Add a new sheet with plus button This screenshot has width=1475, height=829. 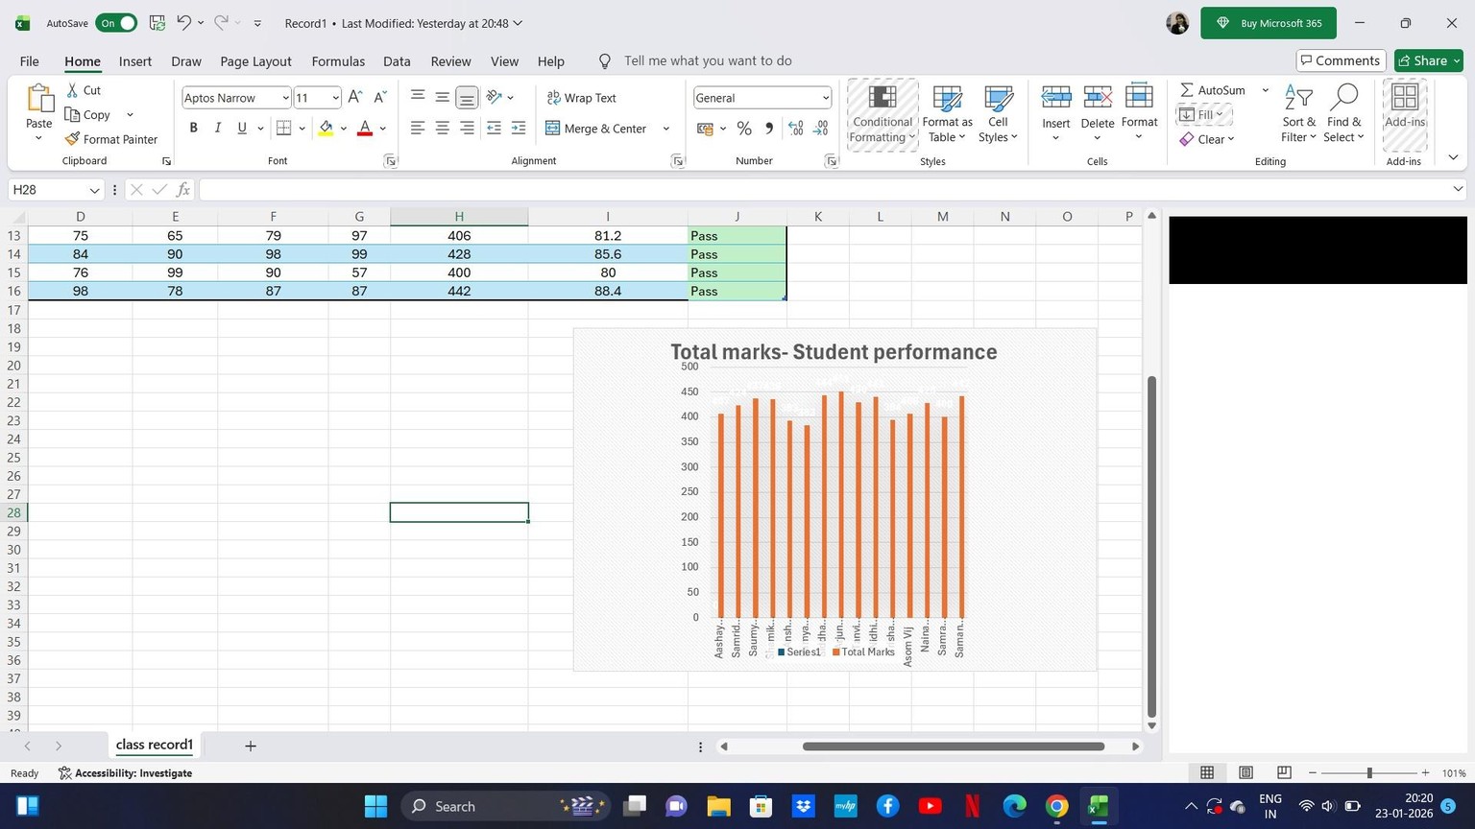251,746
